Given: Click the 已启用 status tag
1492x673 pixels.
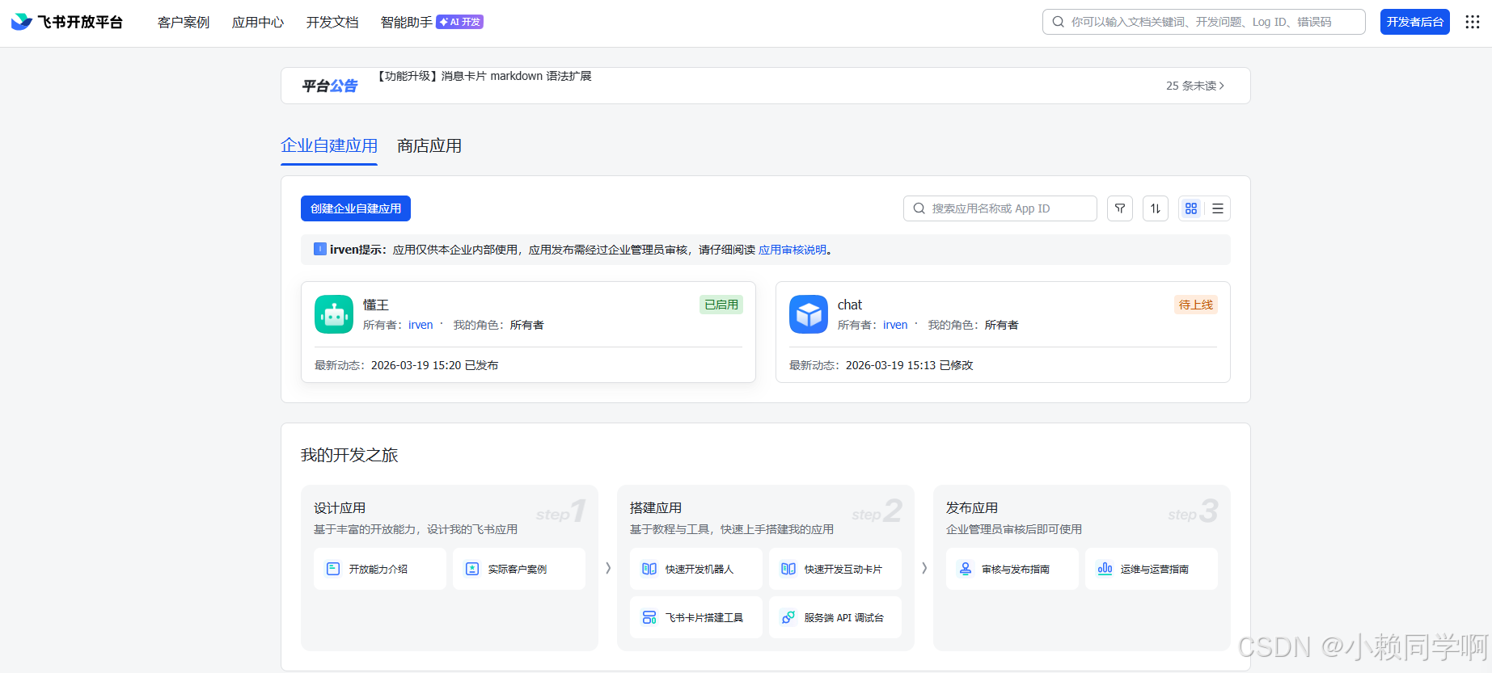Looking at the screenshot, I should (721, 305).
